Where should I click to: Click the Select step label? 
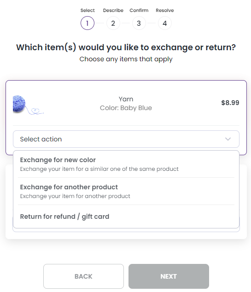pos(88,11)
